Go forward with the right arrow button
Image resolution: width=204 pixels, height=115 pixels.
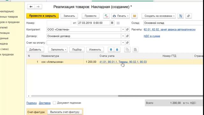(x=38, y=7)
